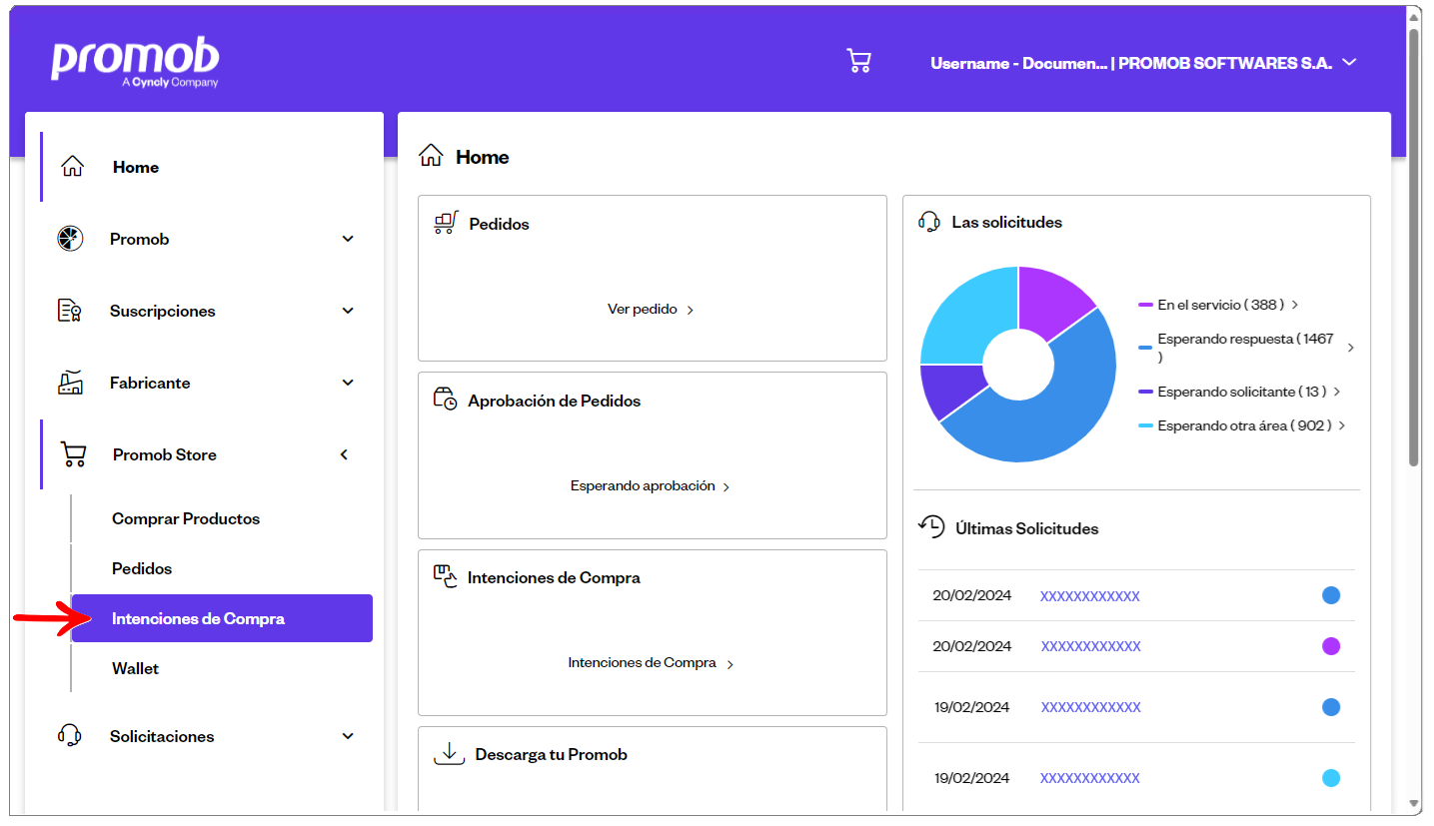Collapse the Promob Store menu chevron

coord(344,454)
